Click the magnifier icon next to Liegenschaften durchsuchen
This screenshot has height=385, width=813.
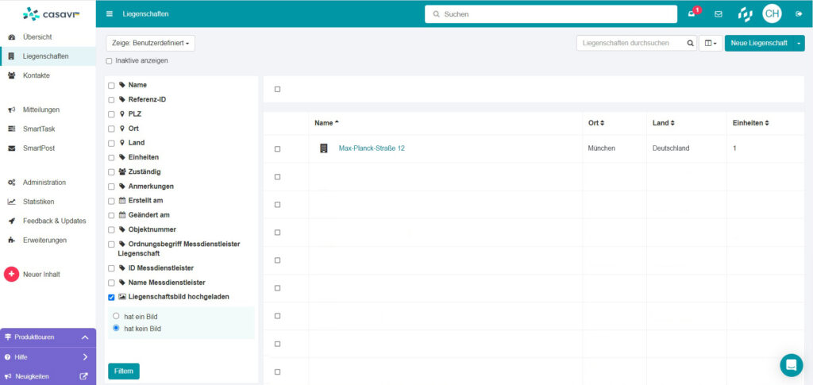click(691, 43)
